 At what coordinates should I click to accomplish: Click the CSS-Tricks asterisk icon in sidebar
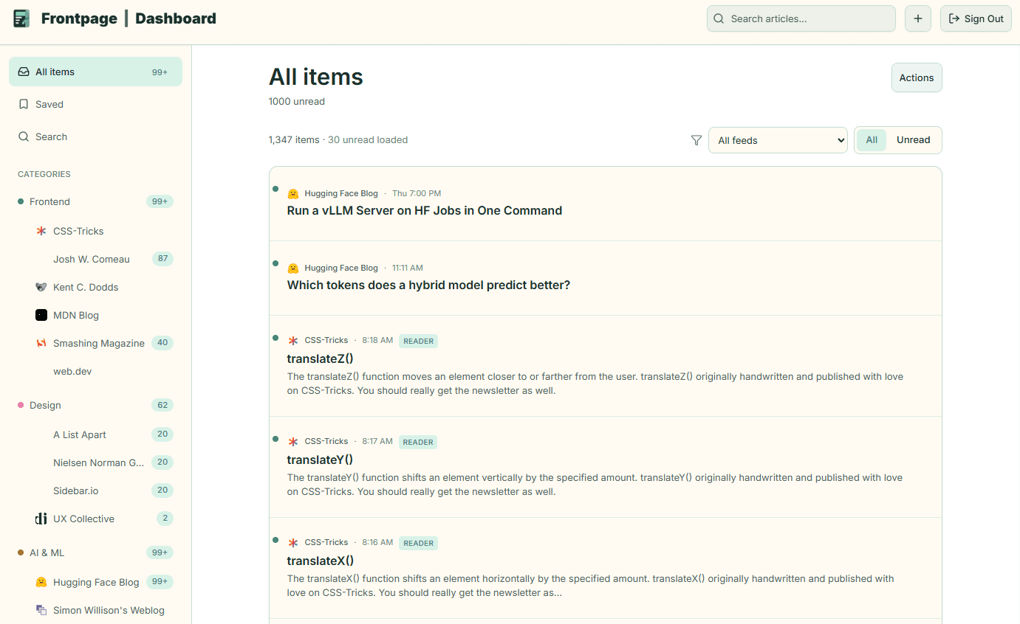(41, 231)
